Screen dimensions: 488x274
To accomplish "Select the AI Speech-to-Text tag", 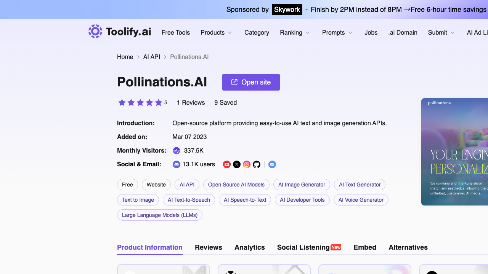I will (245, 200).
